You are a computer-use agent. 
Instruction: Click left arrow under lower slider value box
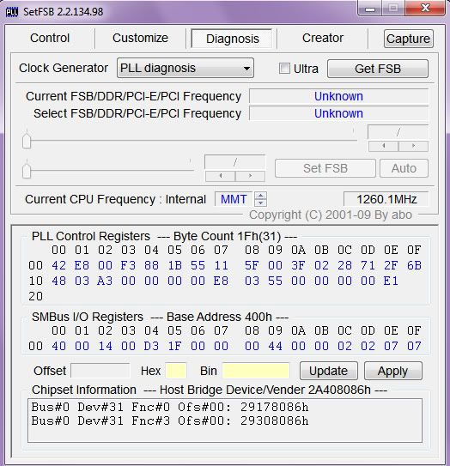click(221, 176)
